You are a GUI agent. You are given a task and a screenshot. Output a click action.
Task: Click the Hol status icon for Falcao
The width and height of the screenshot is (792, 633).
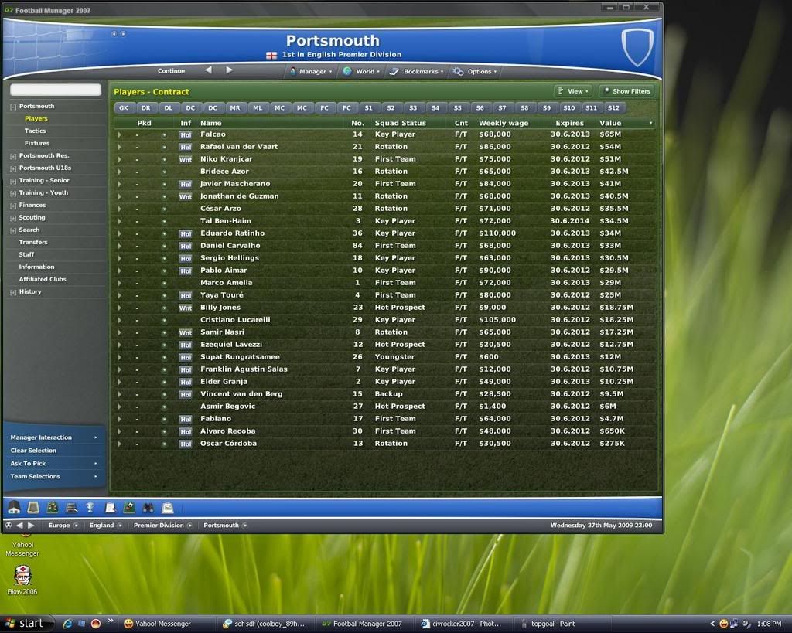[186, 134]
